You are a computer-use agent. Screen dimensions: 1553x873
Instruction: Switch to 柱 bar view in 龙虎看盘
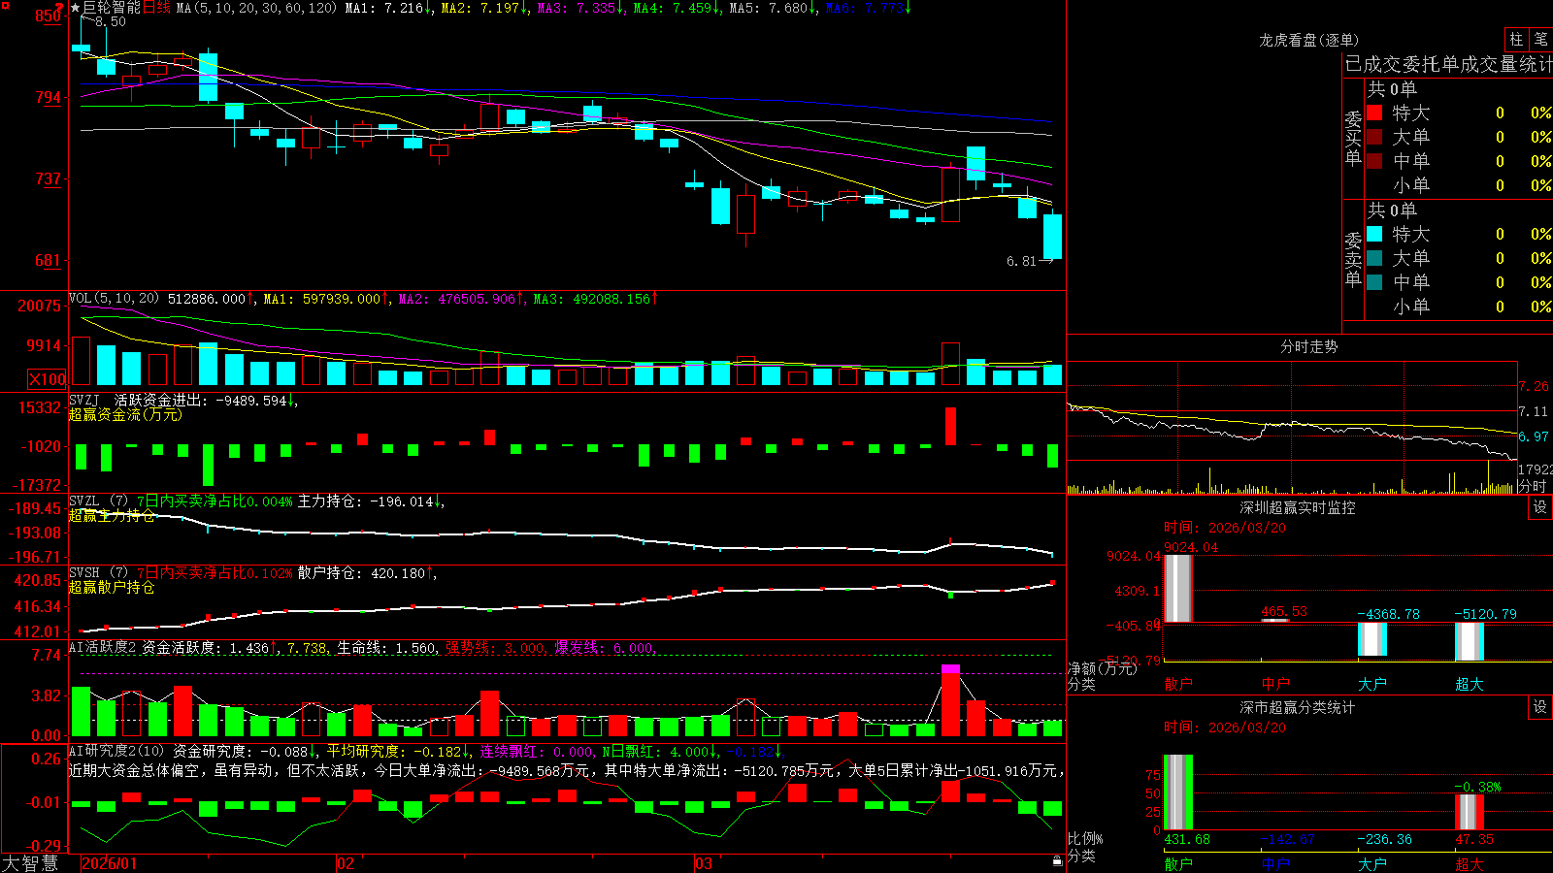click(x=1516, y=39)
